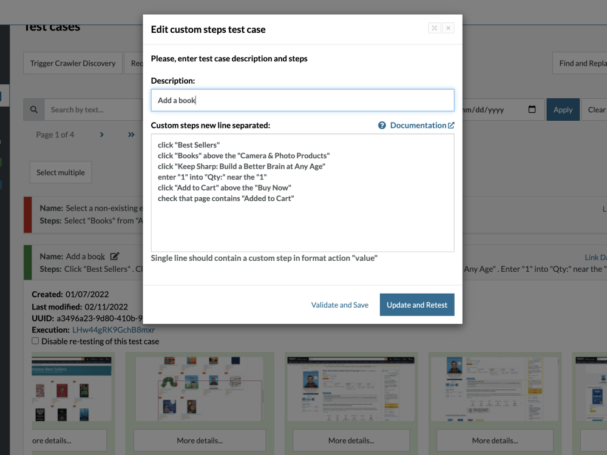Close the Edit custom steps dialog
Image resolution: width=607 pixels, height=455 pixels.
pyautogui.click(x=449, y=28)
